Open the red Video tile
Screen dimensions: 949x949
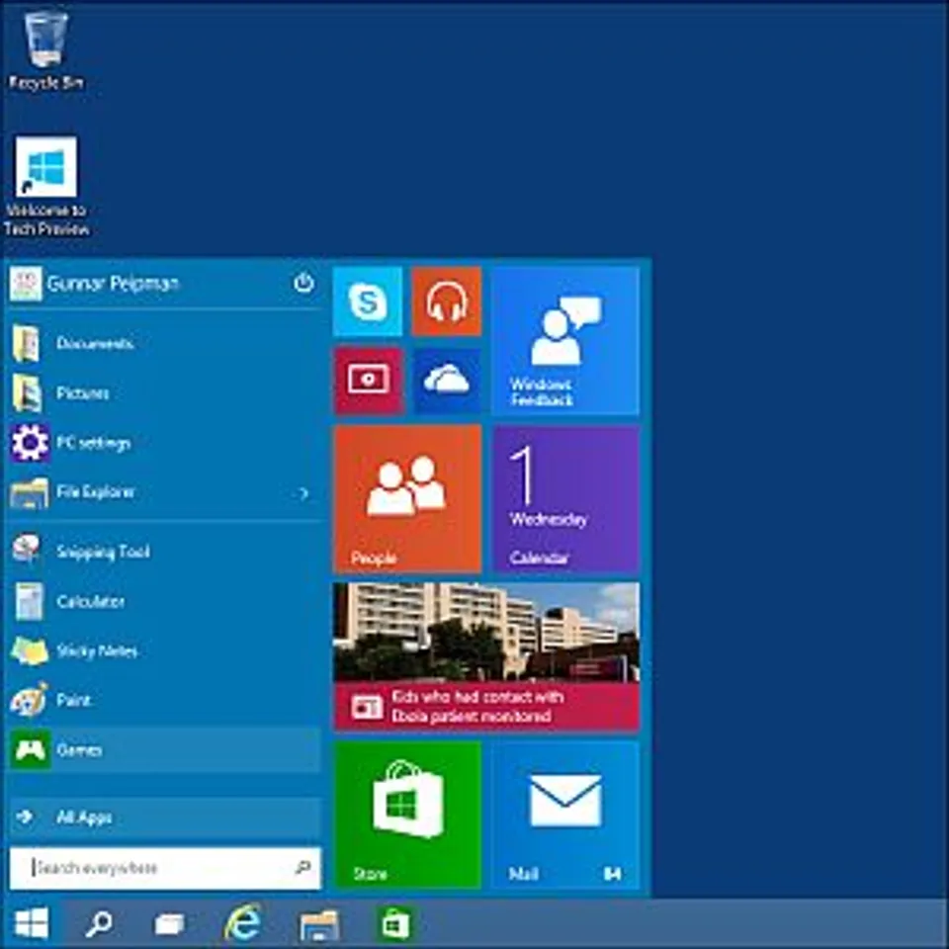[368, 381]
